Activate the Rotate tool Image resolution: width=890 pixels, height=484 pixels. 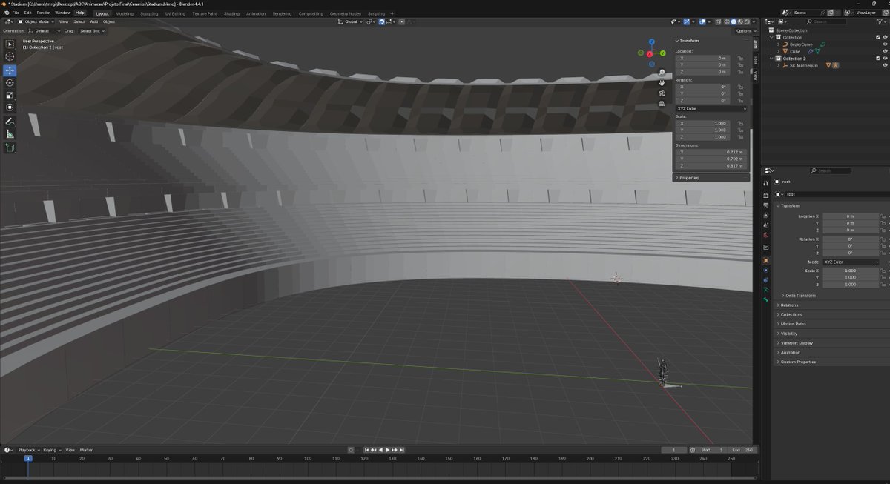coord(10,83)
